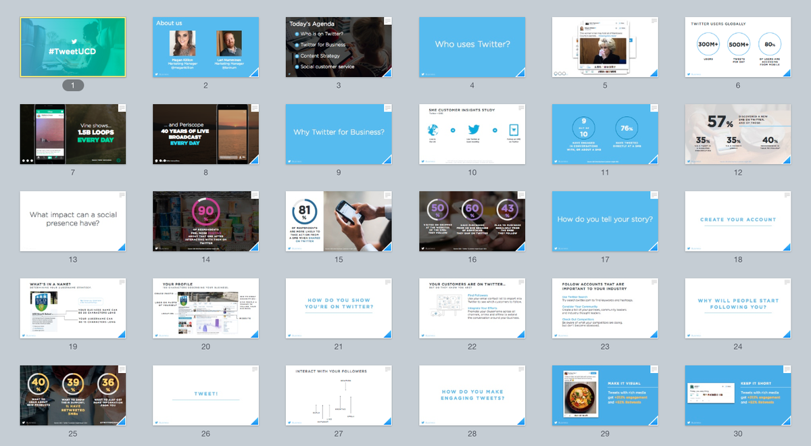
Task: Select slide 12 showing 57% statistic
Action: (x=738, y=134)
